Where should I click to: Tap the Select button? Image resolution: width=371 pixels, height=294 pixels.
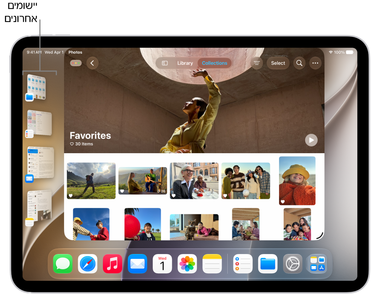click(278, 63)
